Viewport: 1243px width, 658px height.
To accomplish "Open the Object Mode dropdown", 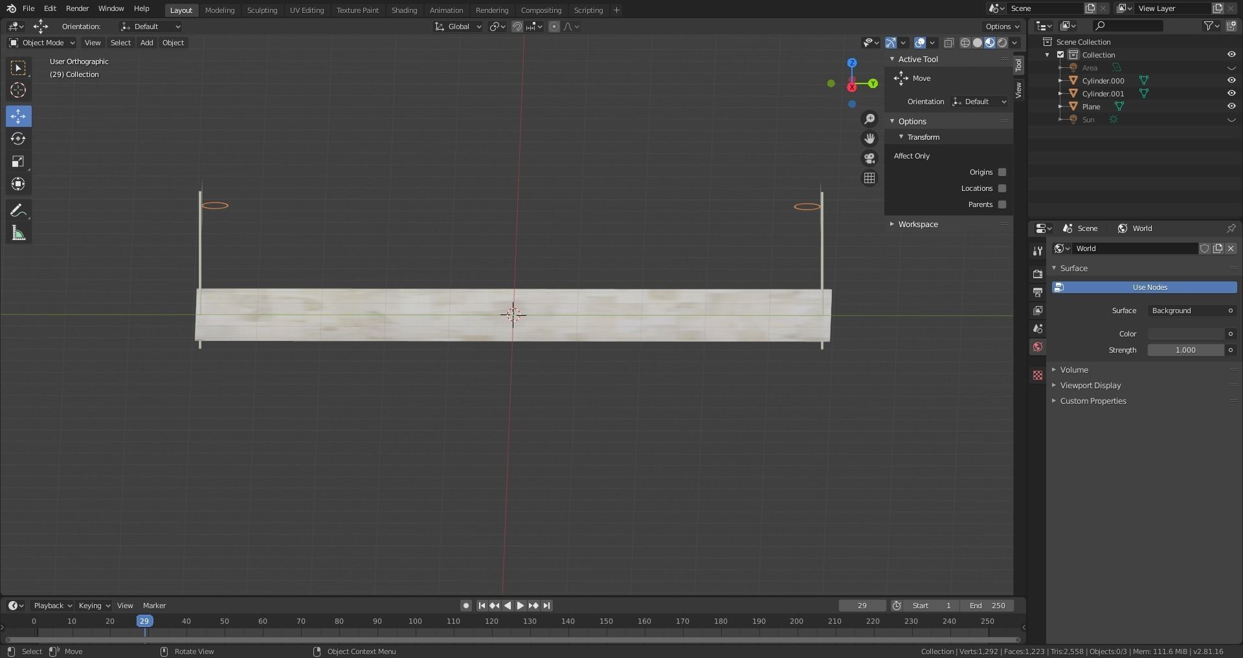I will click(41, 43).
